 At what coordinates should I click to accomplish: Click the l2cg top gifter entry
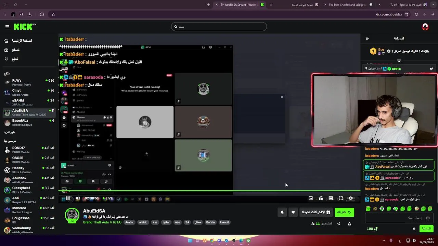click(378, 51)
